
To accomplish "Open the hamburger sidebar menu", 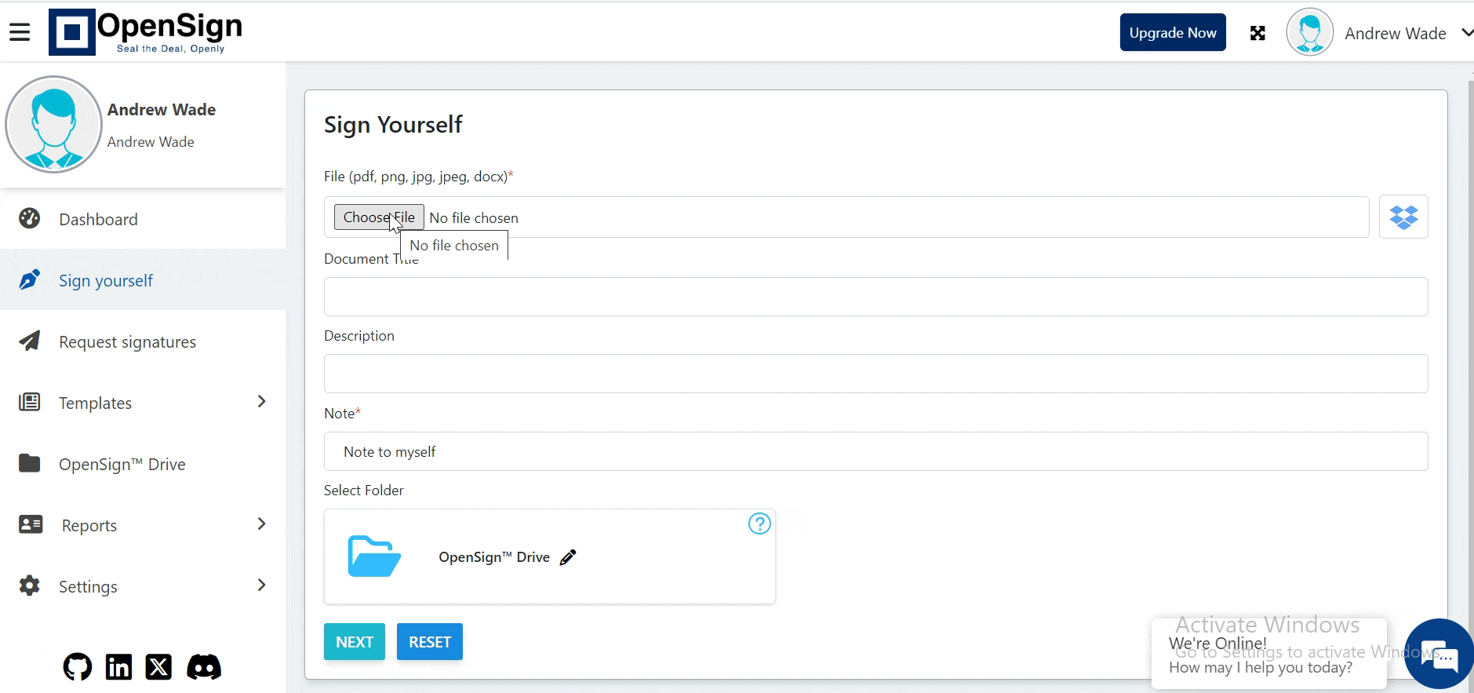I will [20, 32].
